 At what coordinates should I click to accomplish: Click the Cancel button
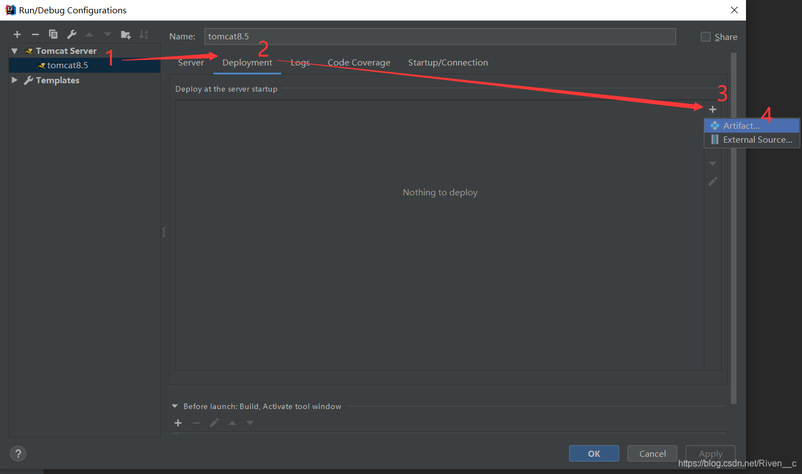tap(652, 453)
